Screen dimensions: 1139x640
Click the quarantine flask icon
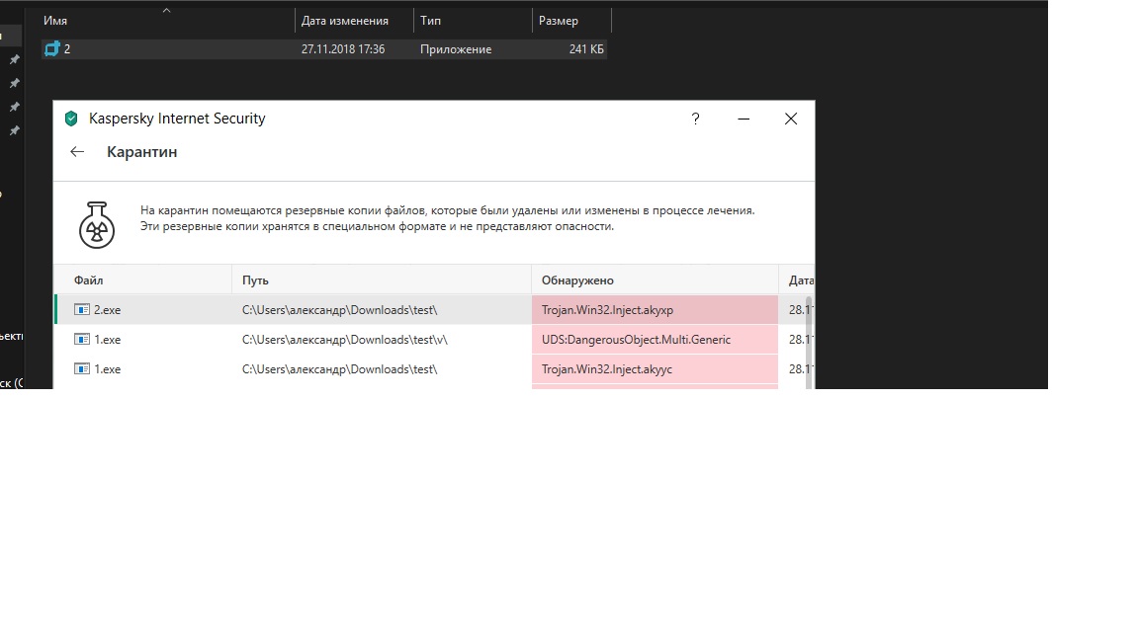(97, 226)
